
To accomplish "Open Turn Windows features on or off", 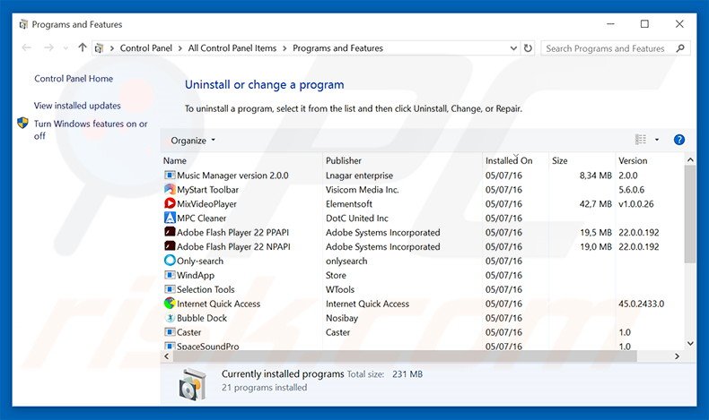I will pos(91,130).
